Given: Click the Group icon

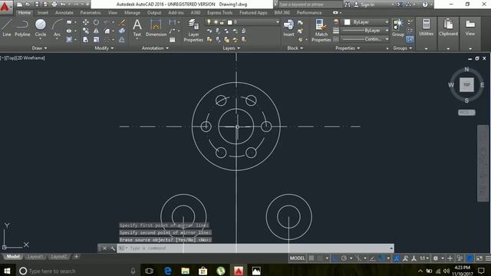Looking at the screenshot, I should pyautogui.click(x=398, y=28).
